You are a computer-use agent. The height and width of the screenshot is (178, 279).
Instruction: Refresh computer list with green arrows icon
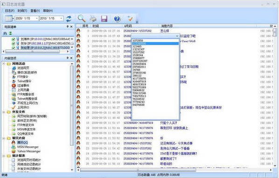[x=11, y=33]
